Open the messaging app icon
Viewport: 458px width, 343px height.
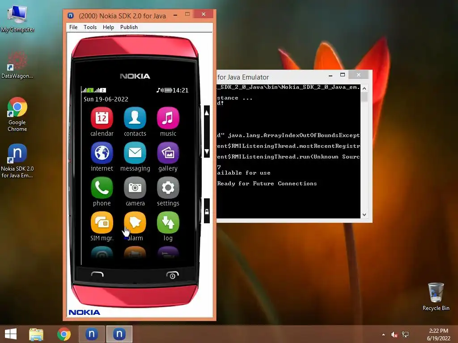135,153
